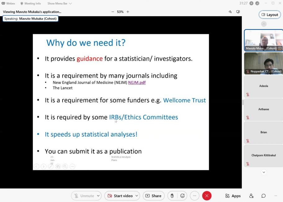Open Meeting Info panel

[x=30, y=3]
